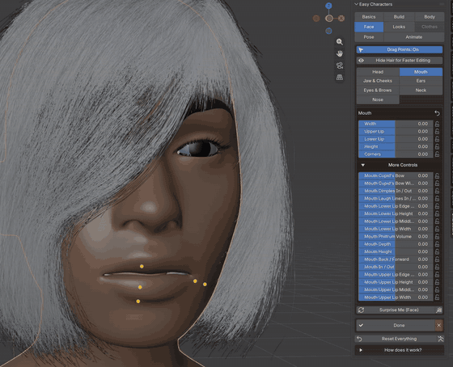Toggle lock for Corners slider
453x367 pixels.
point(437,154)
